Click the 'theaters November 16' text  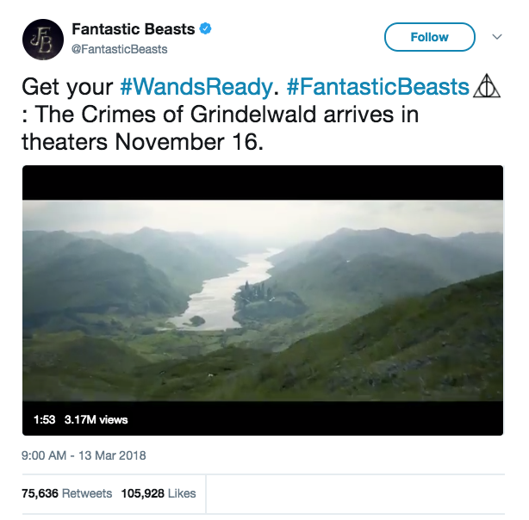click(x=141, y=141)
